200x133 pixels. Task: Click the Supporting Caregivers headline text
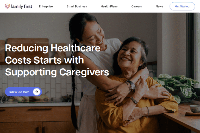pyautogui.click(x=57, y=72)
